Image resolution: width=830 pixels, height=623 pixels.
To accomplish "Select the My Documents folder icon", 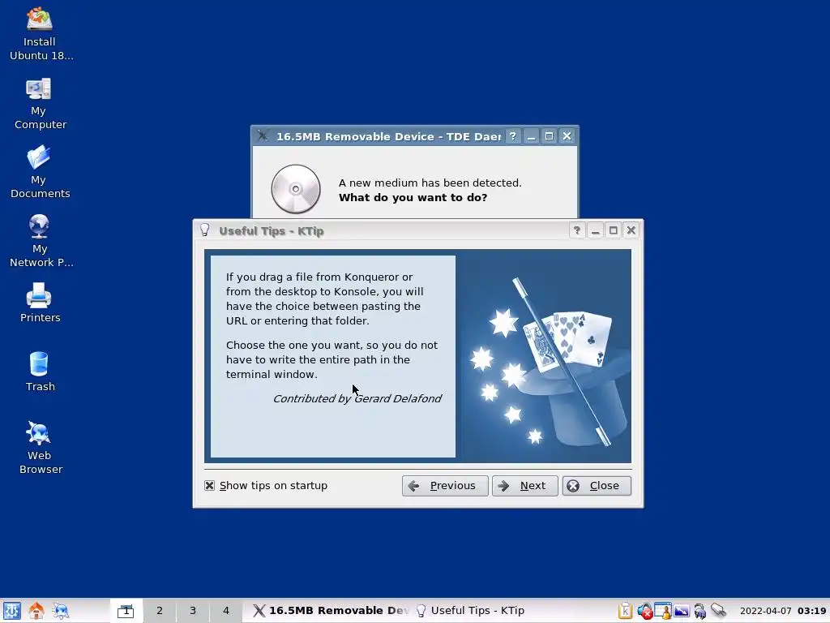I will (x=40, y=172).
